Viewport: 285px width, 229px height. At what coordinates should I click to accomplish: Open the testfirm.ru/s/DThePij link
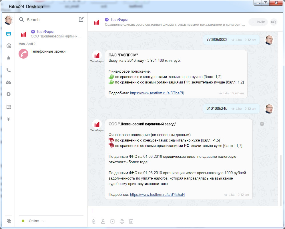pyautogui.click(x=157, y=93)
